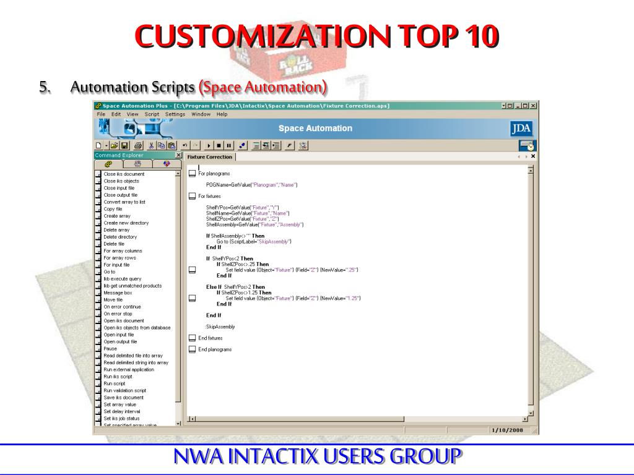Image resolution: width=634 pixels, height=475 pixels.
Task: Close the Fixture Correction script tab (X)
Action: [533, 156]
